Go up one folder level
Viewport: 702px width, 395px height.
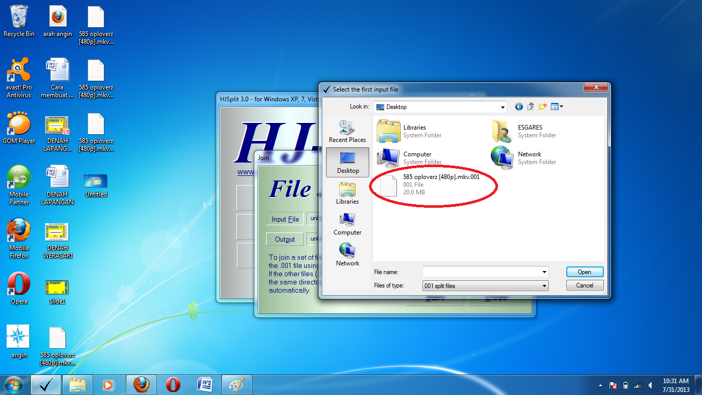(531, 106)
